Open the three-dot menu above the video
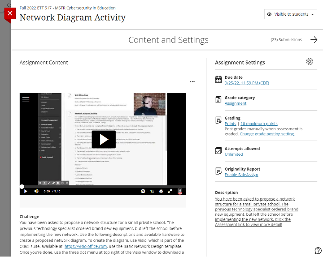The width and height of the screenshot is (323, 257). point(192,81)
